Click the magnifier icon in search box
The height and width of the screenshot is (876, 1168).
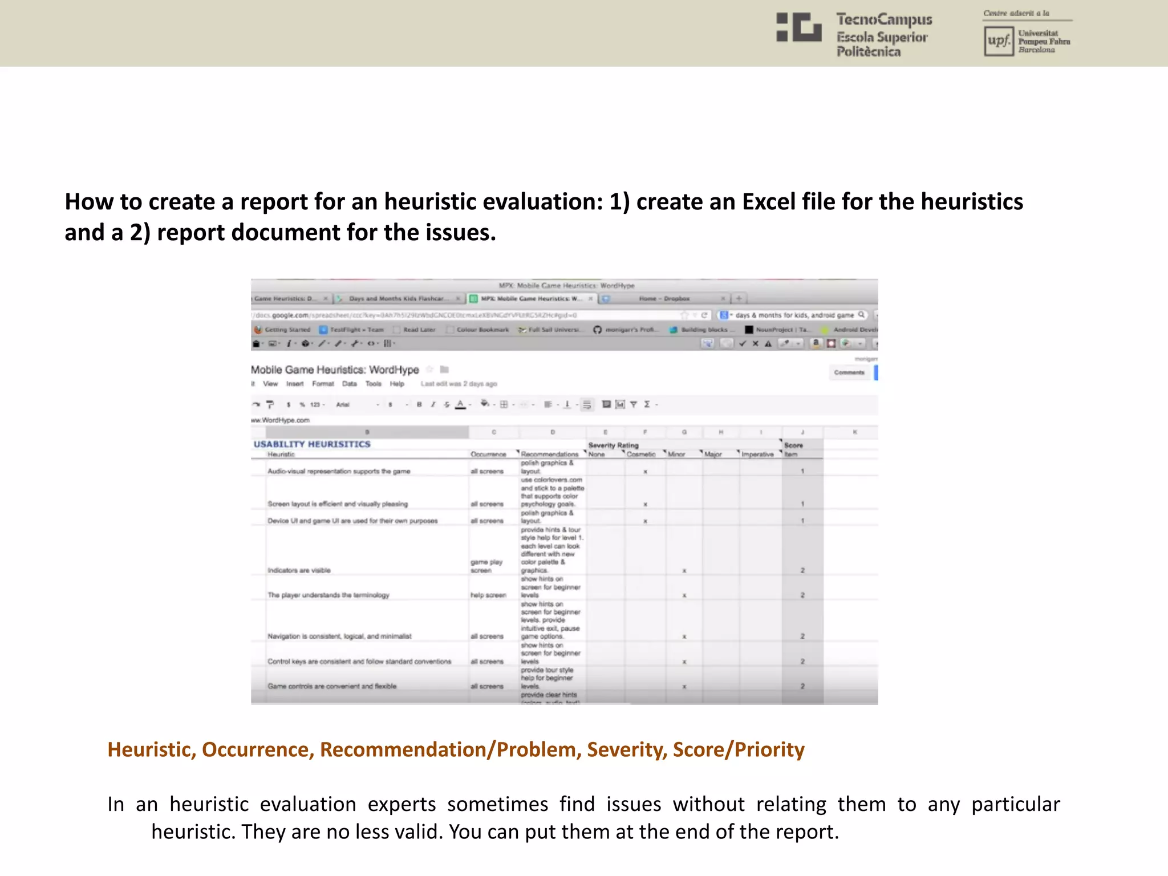pos(861,314)
